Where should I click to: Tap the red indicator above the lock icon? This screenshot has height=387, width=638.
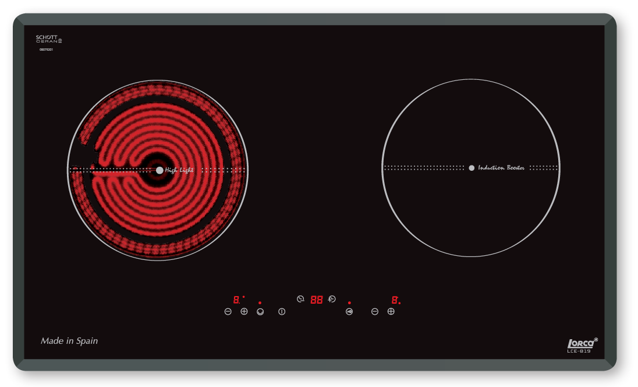click(x=349, y=302)
